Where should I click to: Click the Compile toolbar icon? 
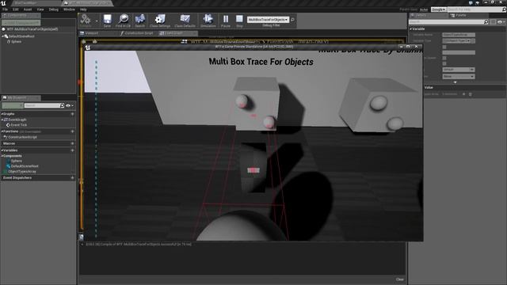(86, 20)
